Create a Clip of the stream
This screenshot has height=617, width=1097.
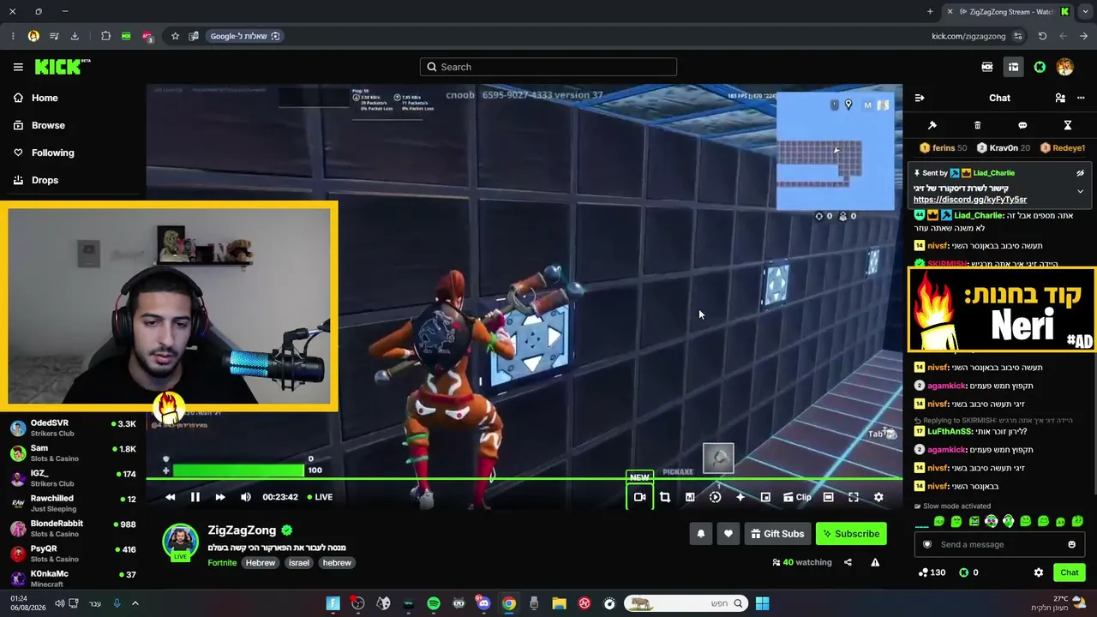pyautogui.click(x=797, y=497)
